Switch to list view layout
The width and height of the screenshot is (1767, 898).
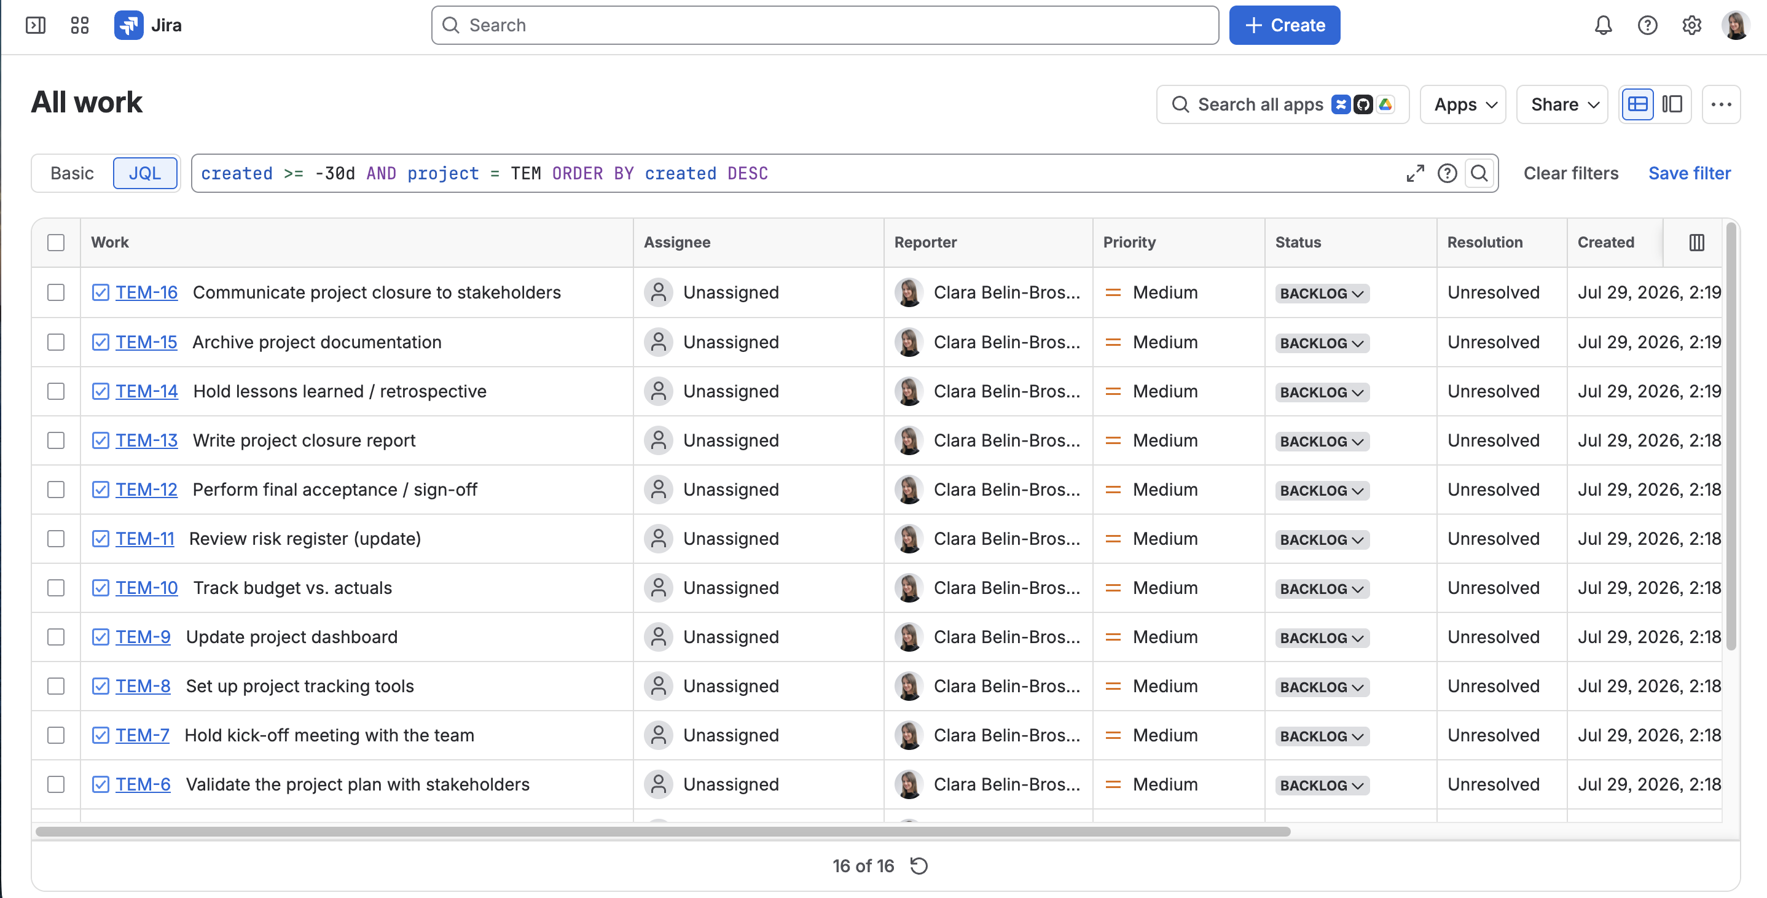point(1637,104)
